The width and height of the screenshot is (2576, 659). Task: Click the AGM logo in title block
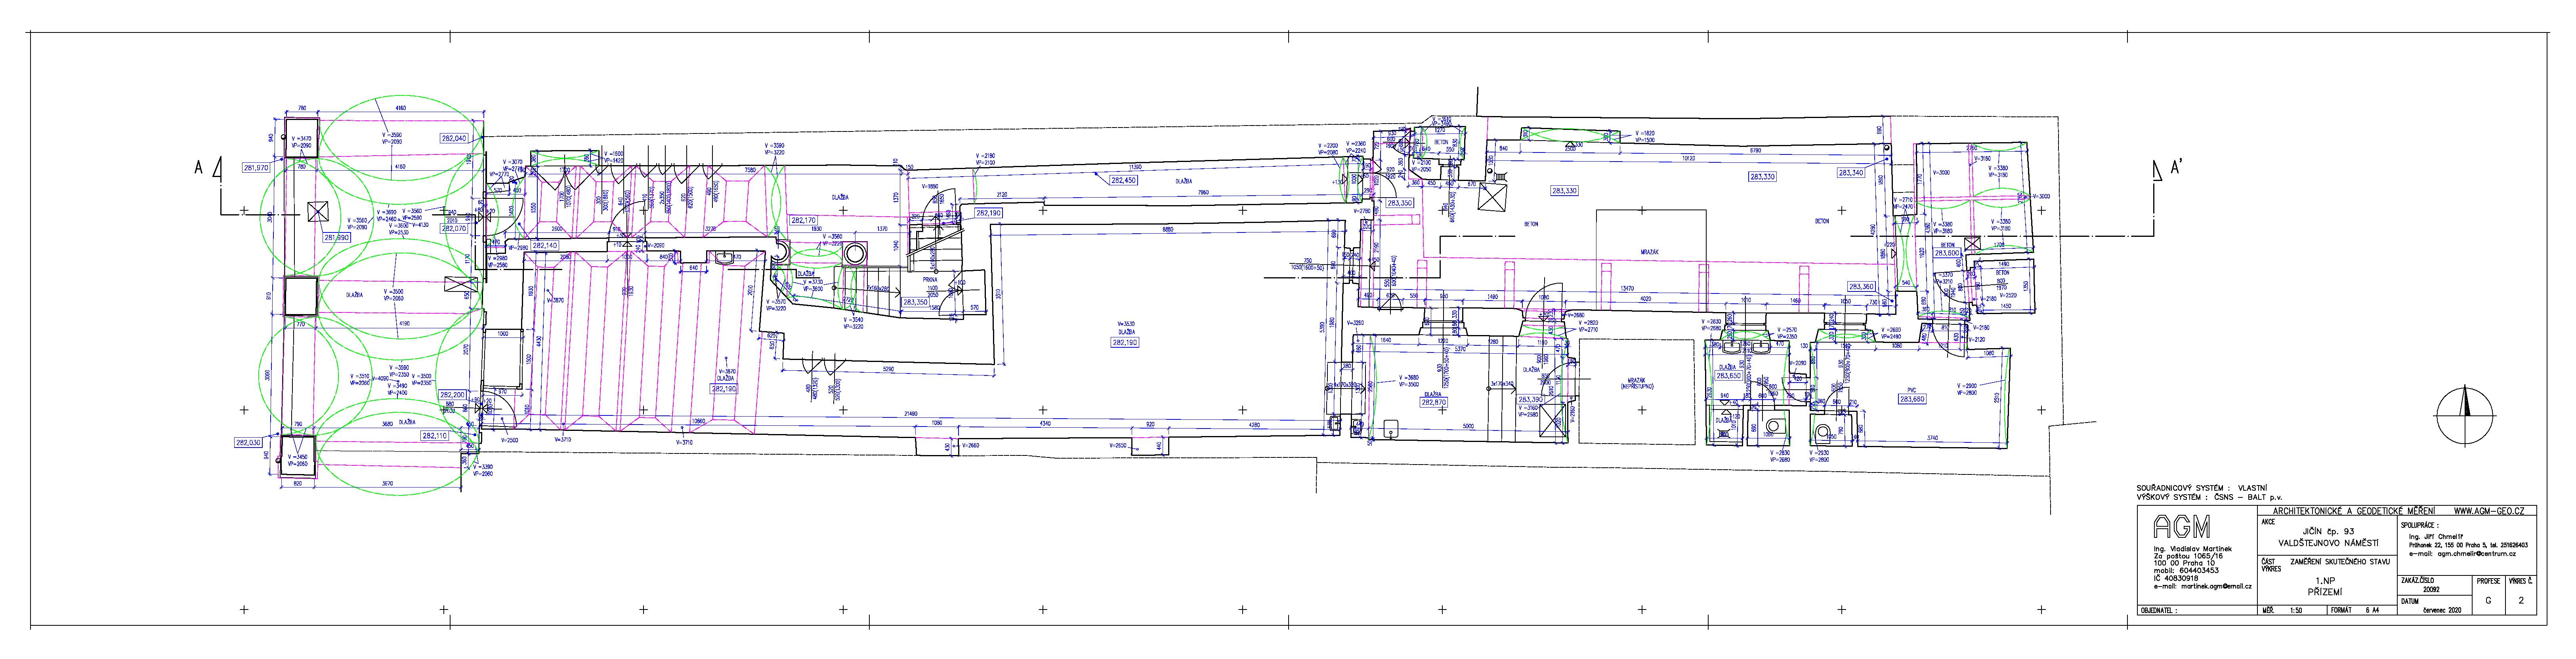pyautogui.click(x=2182, y=526)
